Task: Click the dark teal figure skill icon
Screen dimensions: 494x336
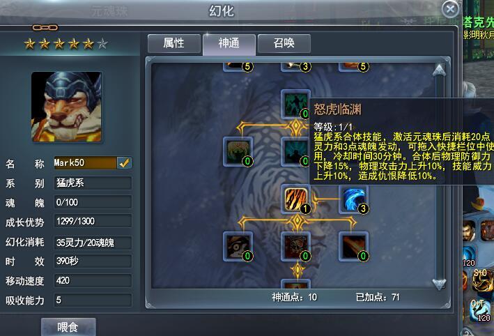Action: click(295, 151)
